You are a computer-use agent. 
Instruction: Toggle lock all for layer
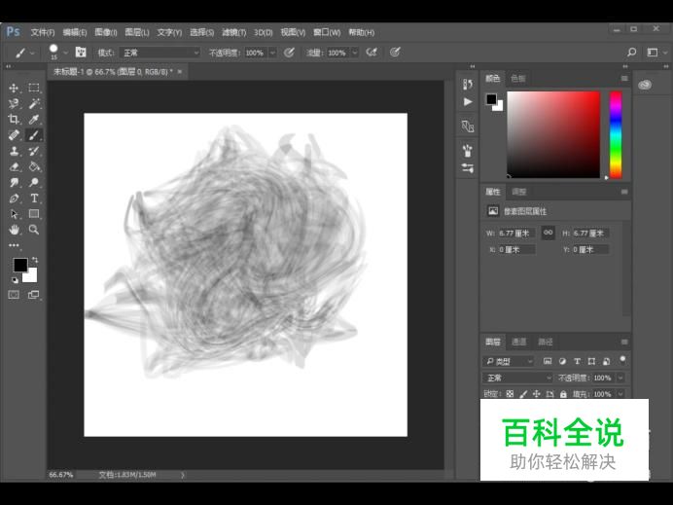(563, 394)
